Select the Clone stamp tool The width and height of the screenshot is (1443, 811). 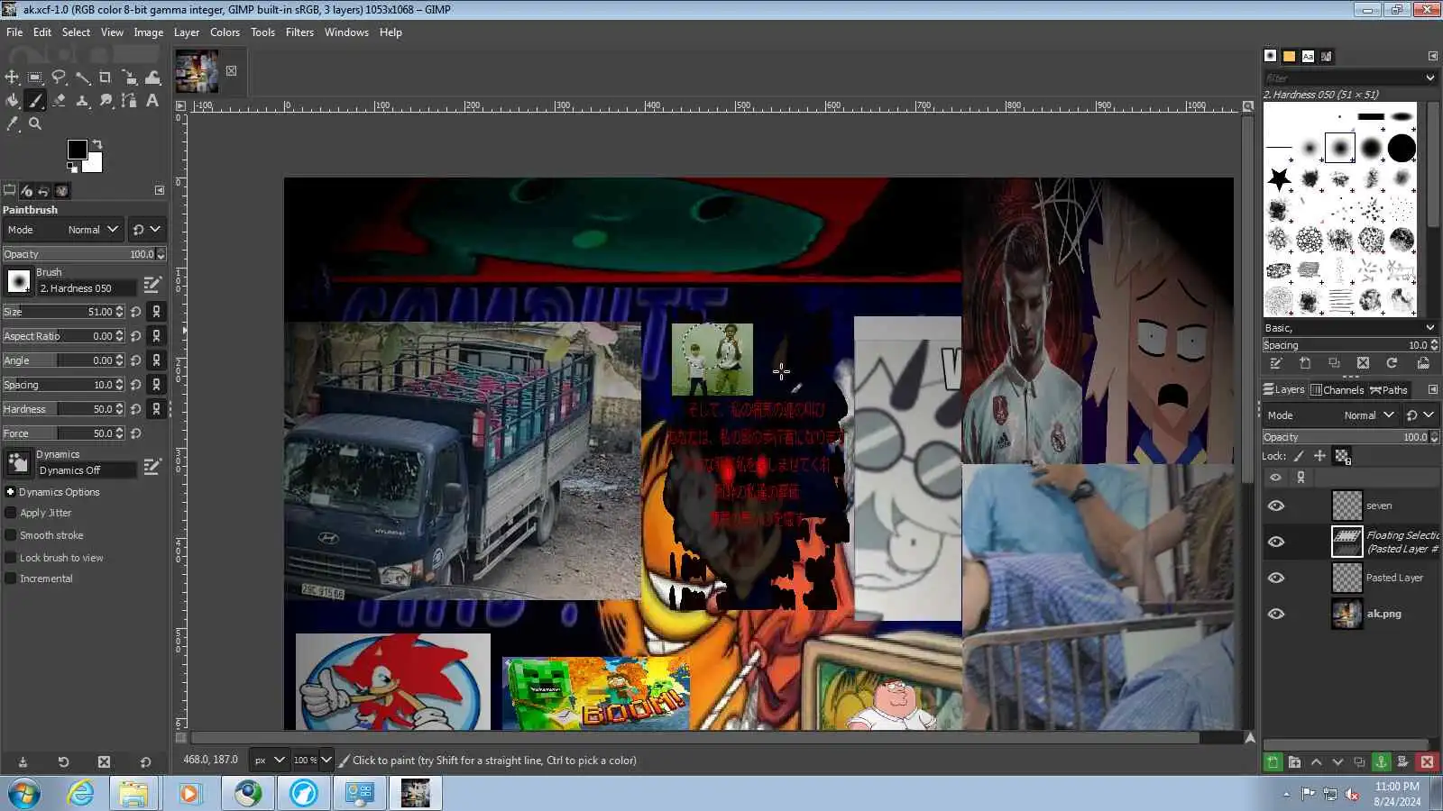pyautogui.click(x=82, y=101)
